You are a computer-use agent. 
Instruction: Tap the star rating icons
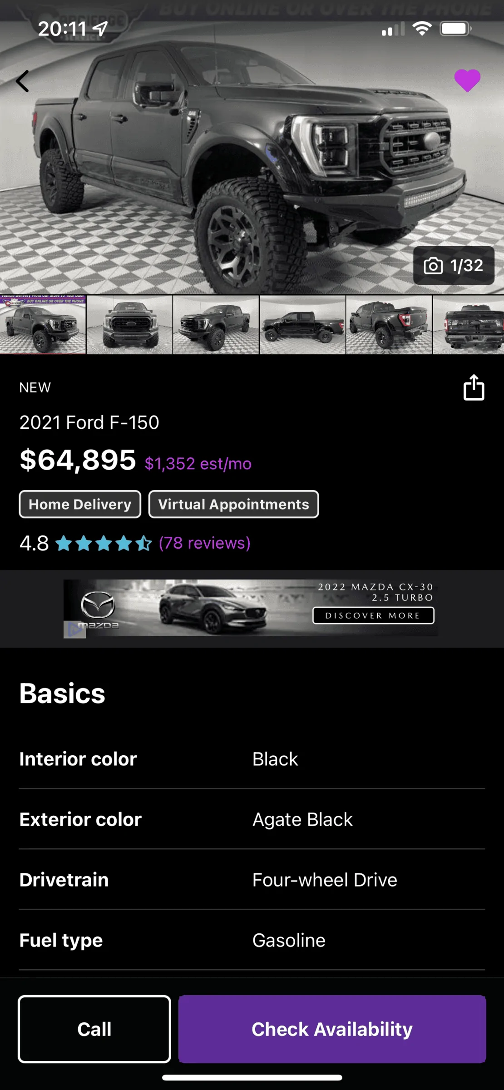pyautogui.click(x=104, y=543)
